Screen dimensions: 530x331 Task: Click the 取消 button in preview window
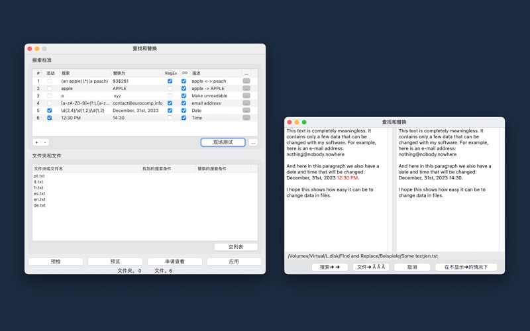(x=412, y=267)
